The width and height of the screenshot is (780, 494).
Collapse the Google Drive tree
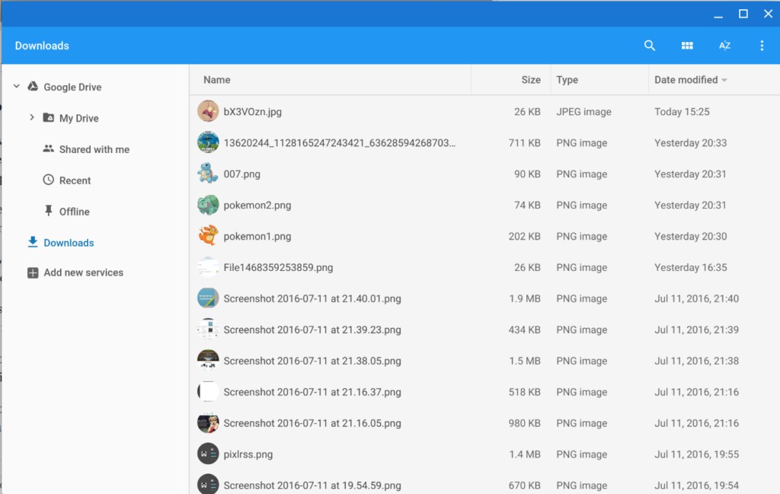click(17, 87)
